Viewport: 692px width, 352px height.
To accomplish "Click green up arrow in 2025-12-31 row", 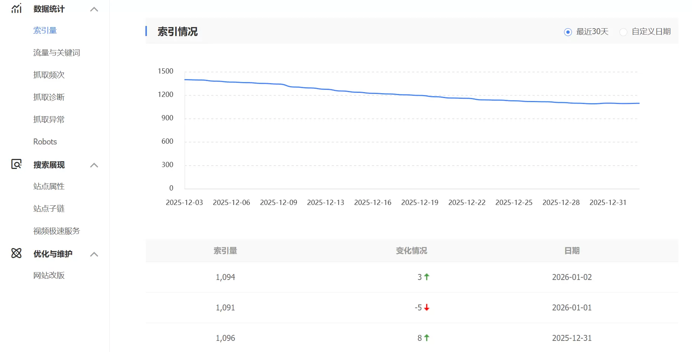I will (x=427, y=338).
